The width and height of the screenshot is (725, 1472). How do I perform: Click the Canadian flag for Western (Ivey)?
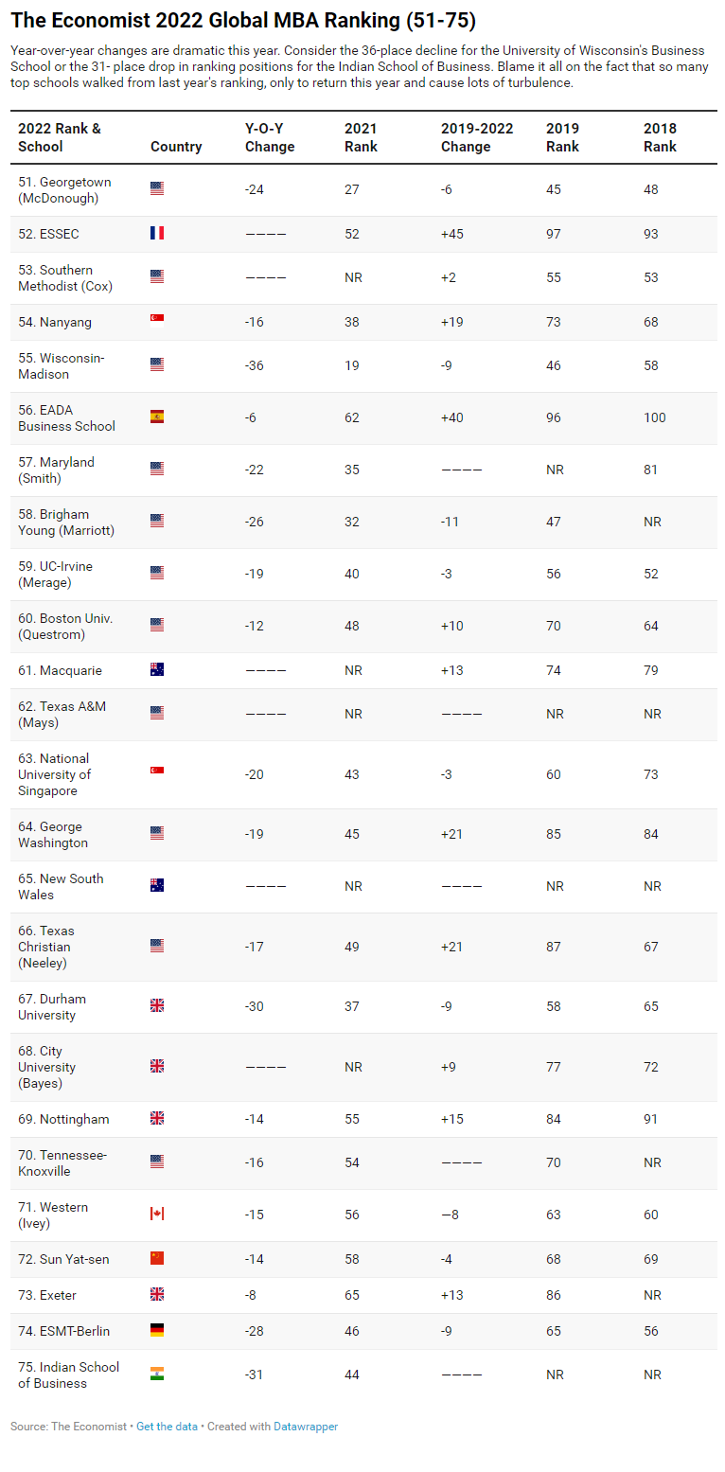[157, 1214]
